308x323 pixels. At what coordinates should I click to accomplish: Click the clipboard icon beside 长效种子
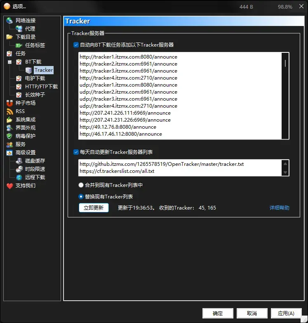tap(19, 95)
